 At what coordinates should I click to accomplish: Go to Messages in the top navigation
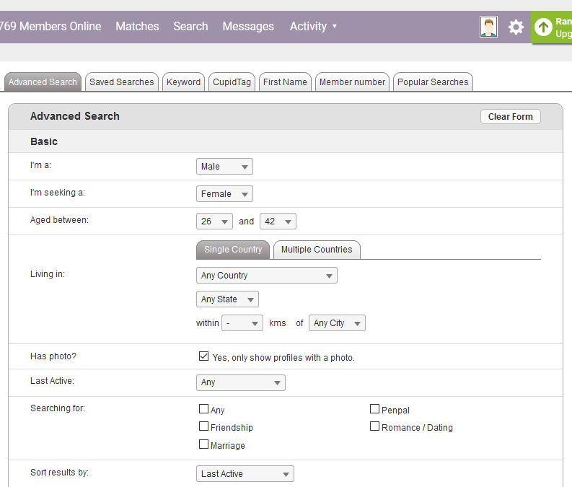248,27
